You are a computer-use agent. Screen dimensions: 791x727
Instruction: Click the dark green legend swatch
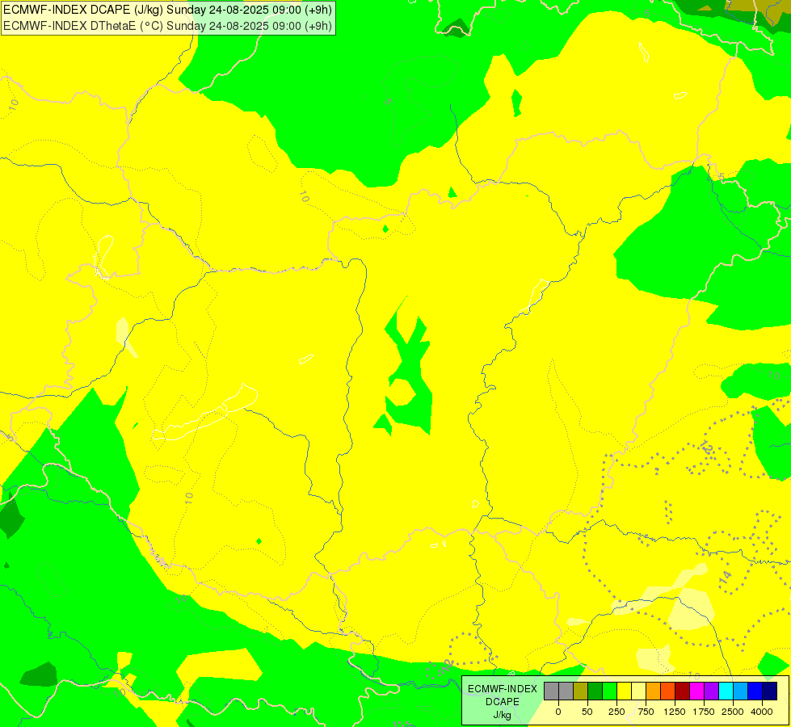[595, 691]
